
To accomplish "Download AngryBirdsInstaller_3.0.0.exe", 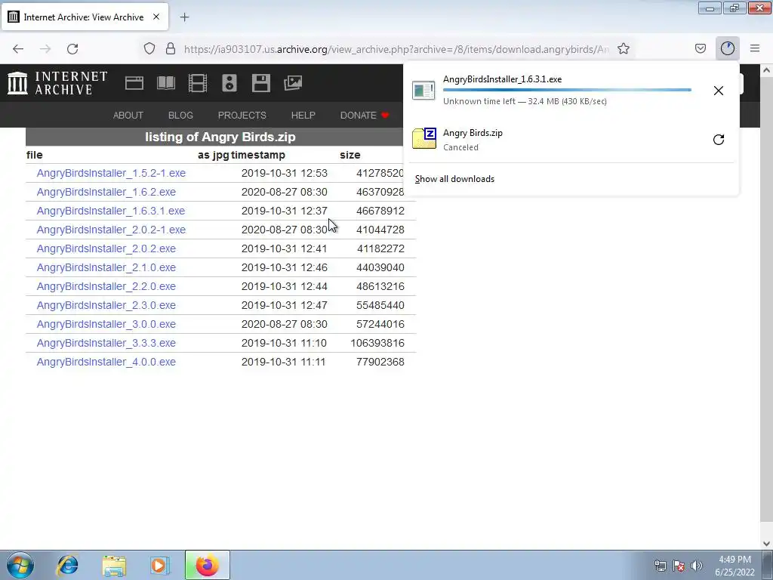I will (106, 324).
